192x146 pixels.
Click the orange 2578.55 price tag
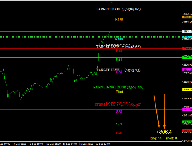(187, 17)
